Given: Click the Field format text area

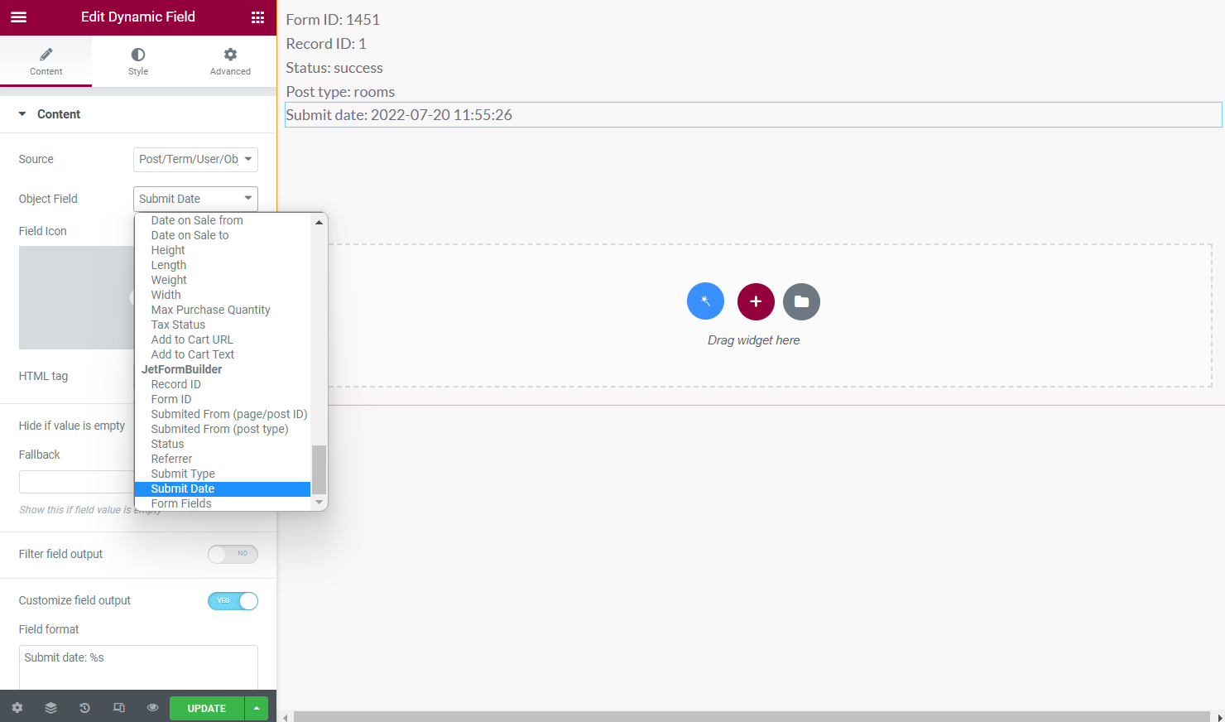Looking at the screenshot, I should click(x=138, y=667).
